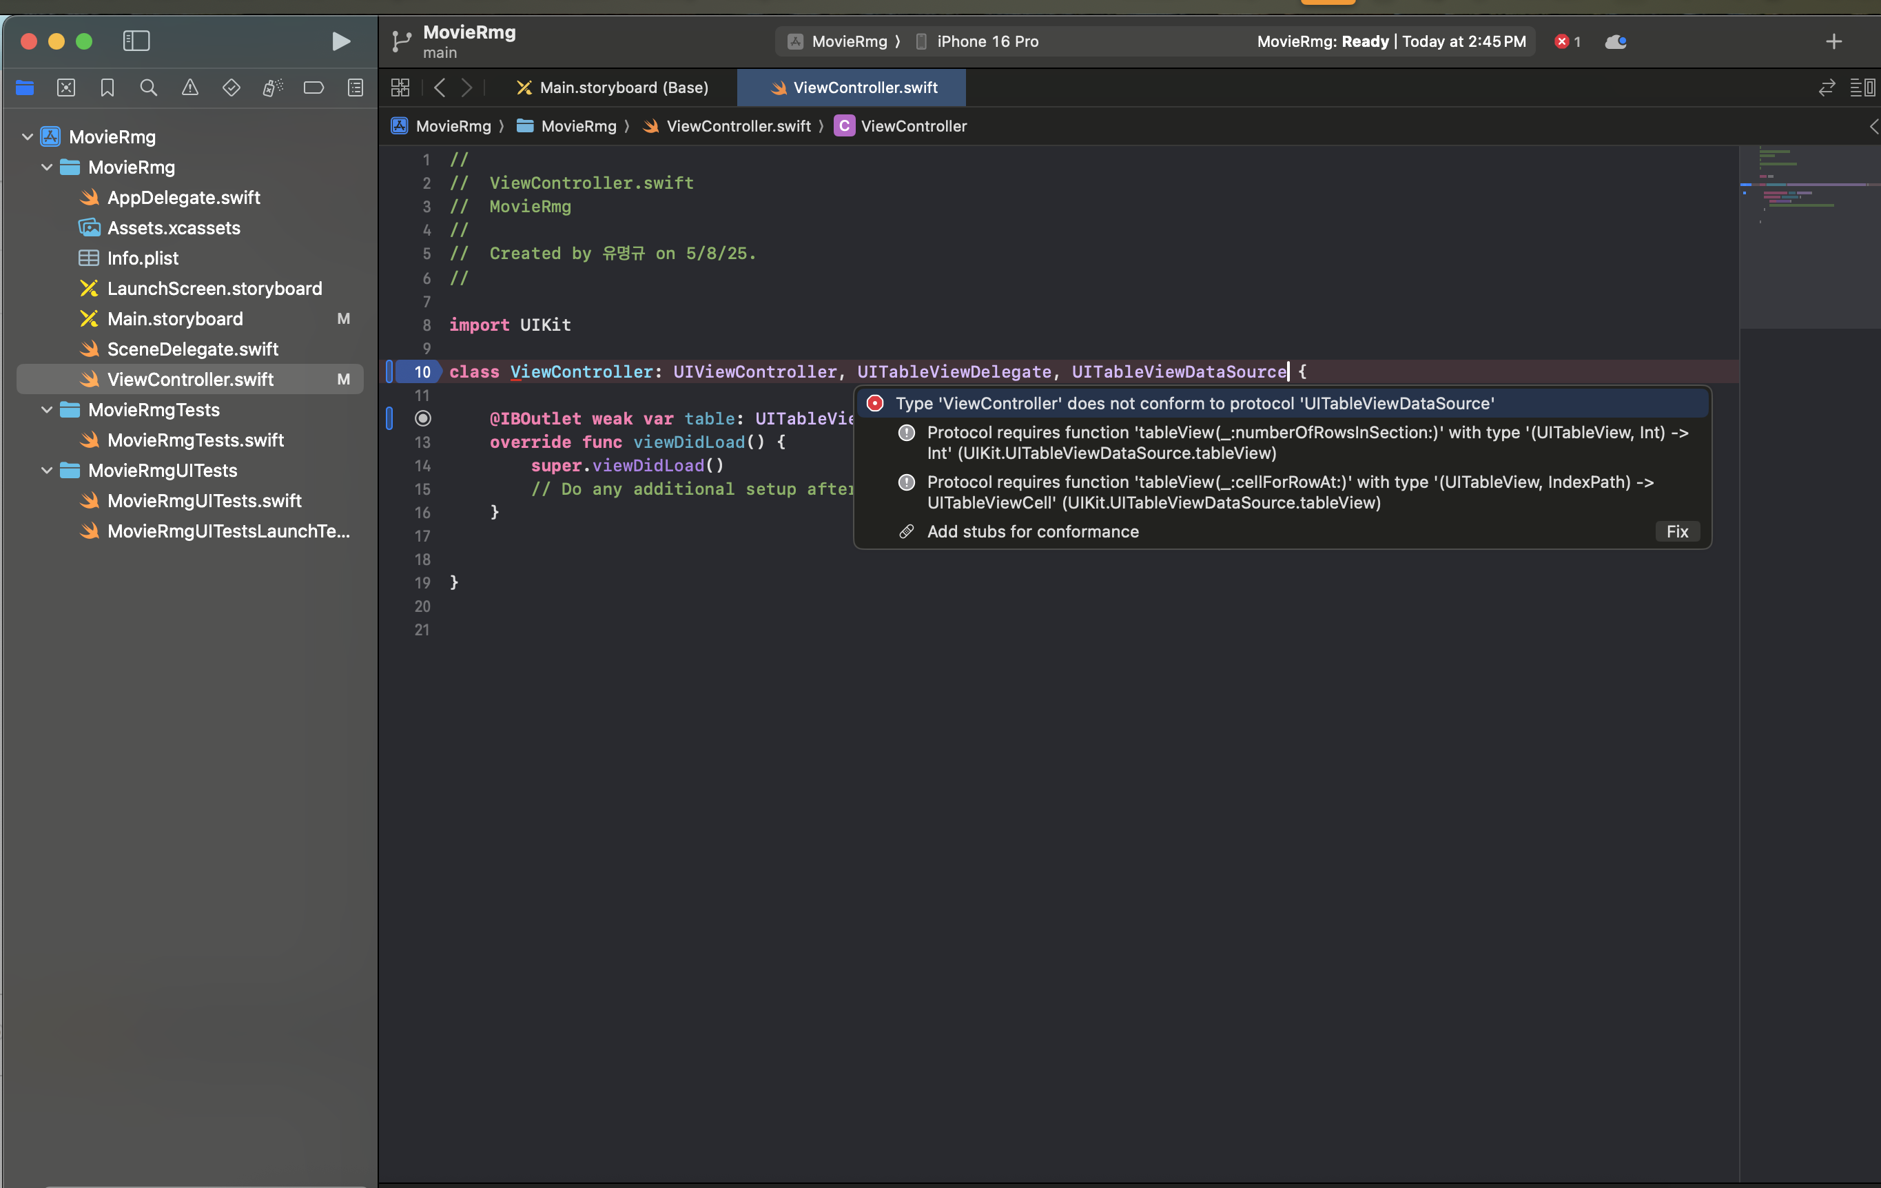Collapse the MovieRmgUITests group
The image size is (1881, 1188).
pos(47,470)
